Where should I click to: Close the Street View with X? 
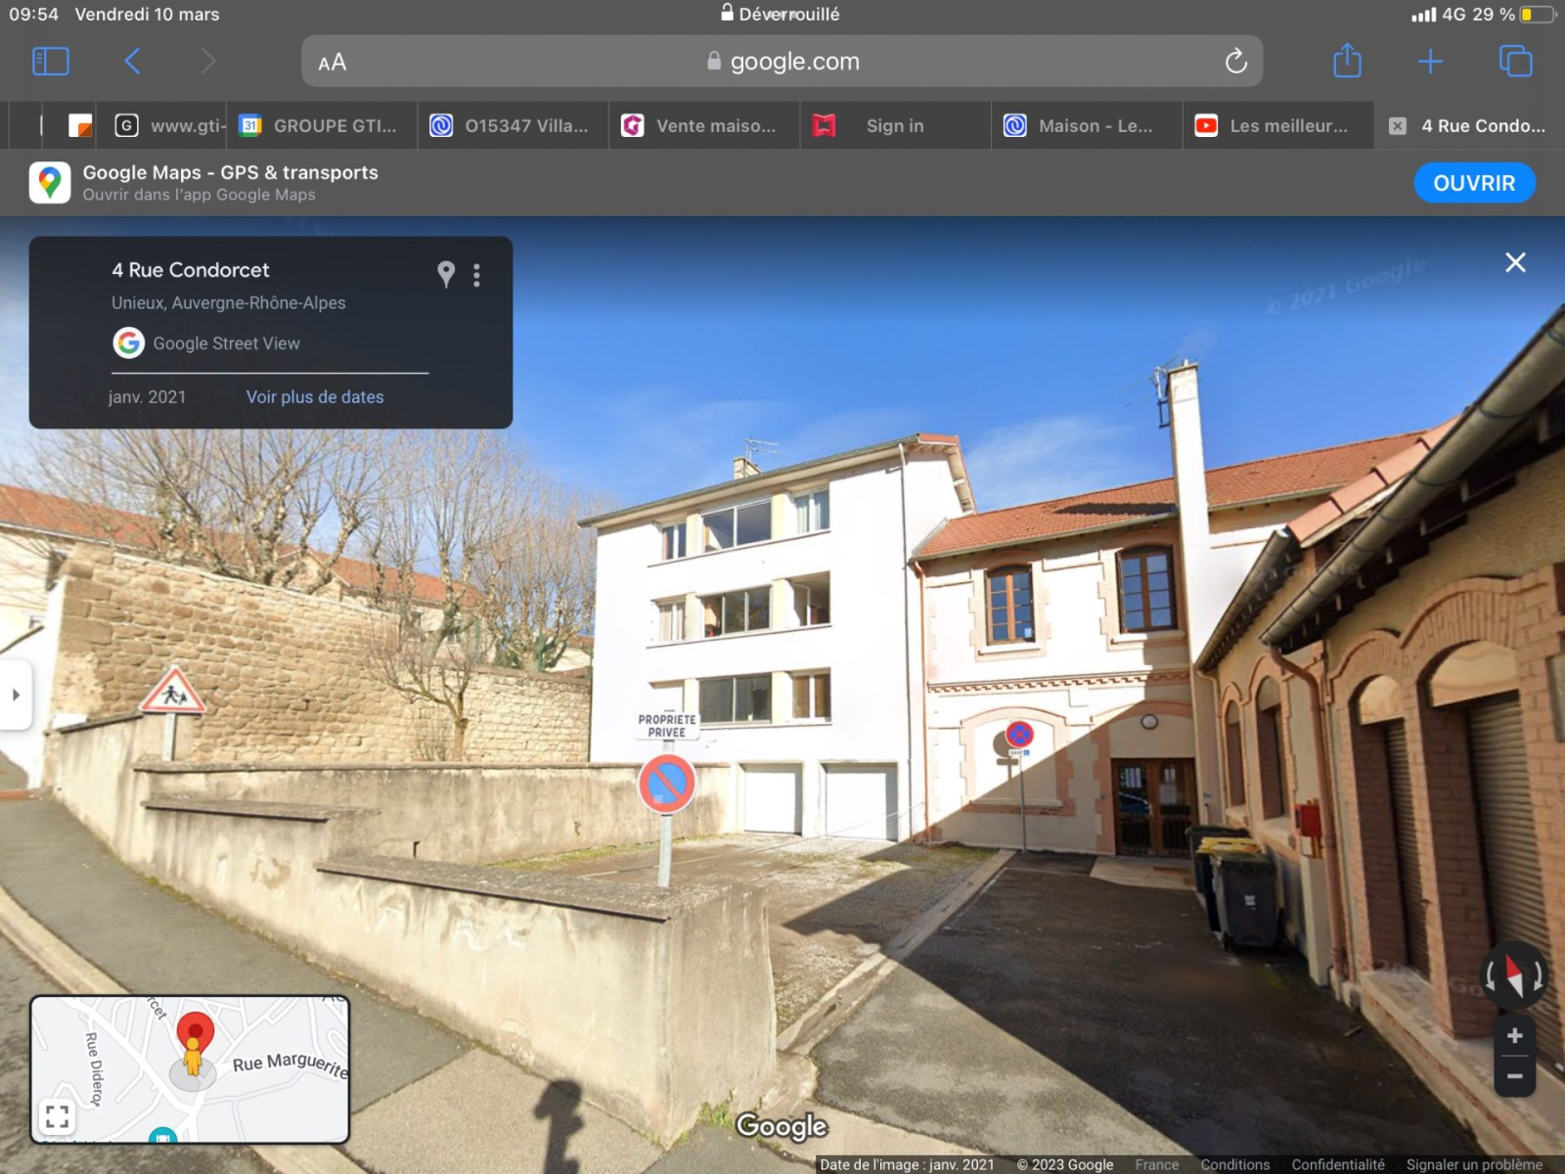pos(1514,262)
